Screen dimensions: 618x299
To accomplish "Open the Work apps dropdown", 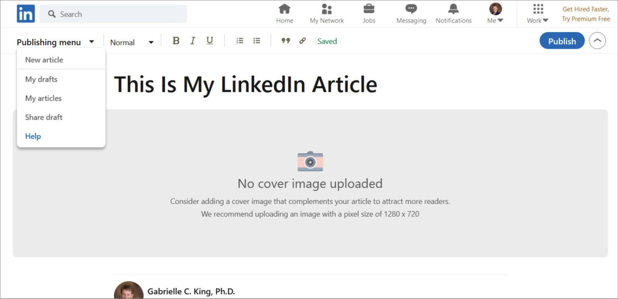I will tap(537, 13).
